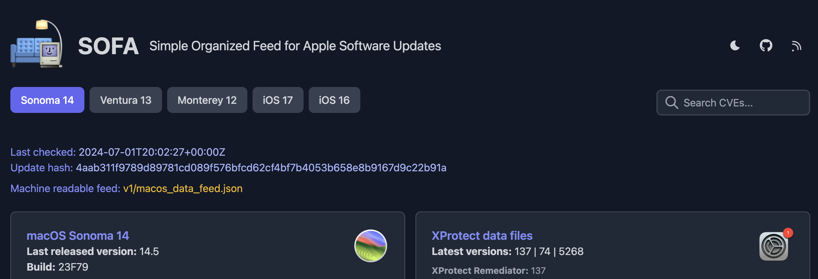Select the Sonoma 14 tab
Viewport: 818px width, 279px height.
47,100
